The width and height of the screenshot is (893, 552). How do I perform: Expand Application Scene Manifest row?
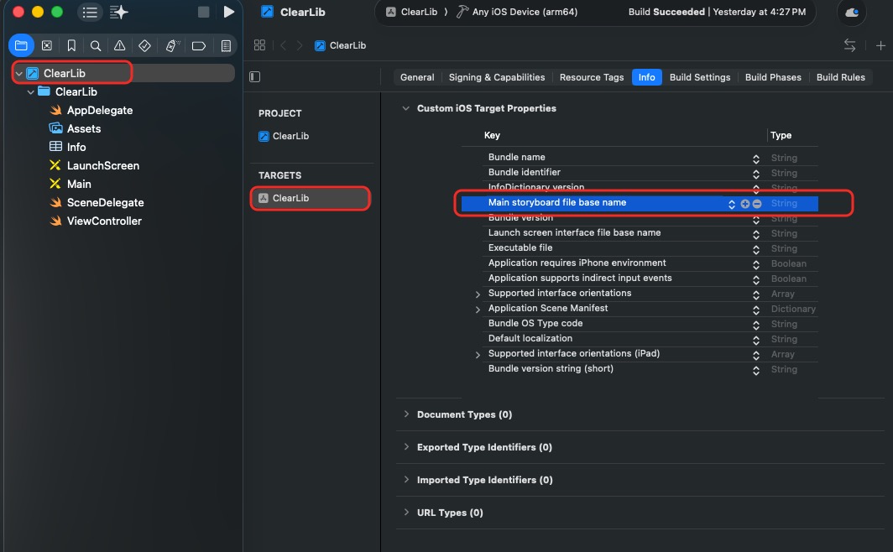[478, 309]
